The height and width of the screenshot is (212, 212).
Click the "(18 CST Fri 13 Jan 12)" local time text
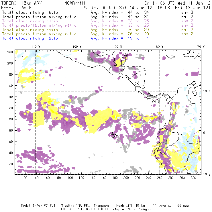pyautogui.click(x=183, y=7)
